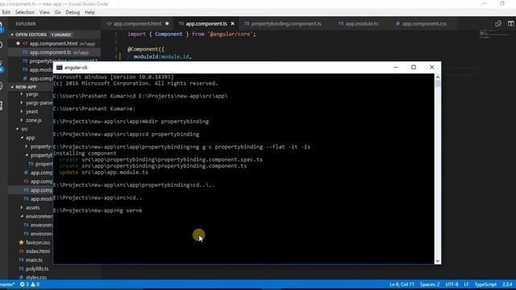Click the angular-cli window icon
The image size is (516, 290).
(x=59, y=68)
